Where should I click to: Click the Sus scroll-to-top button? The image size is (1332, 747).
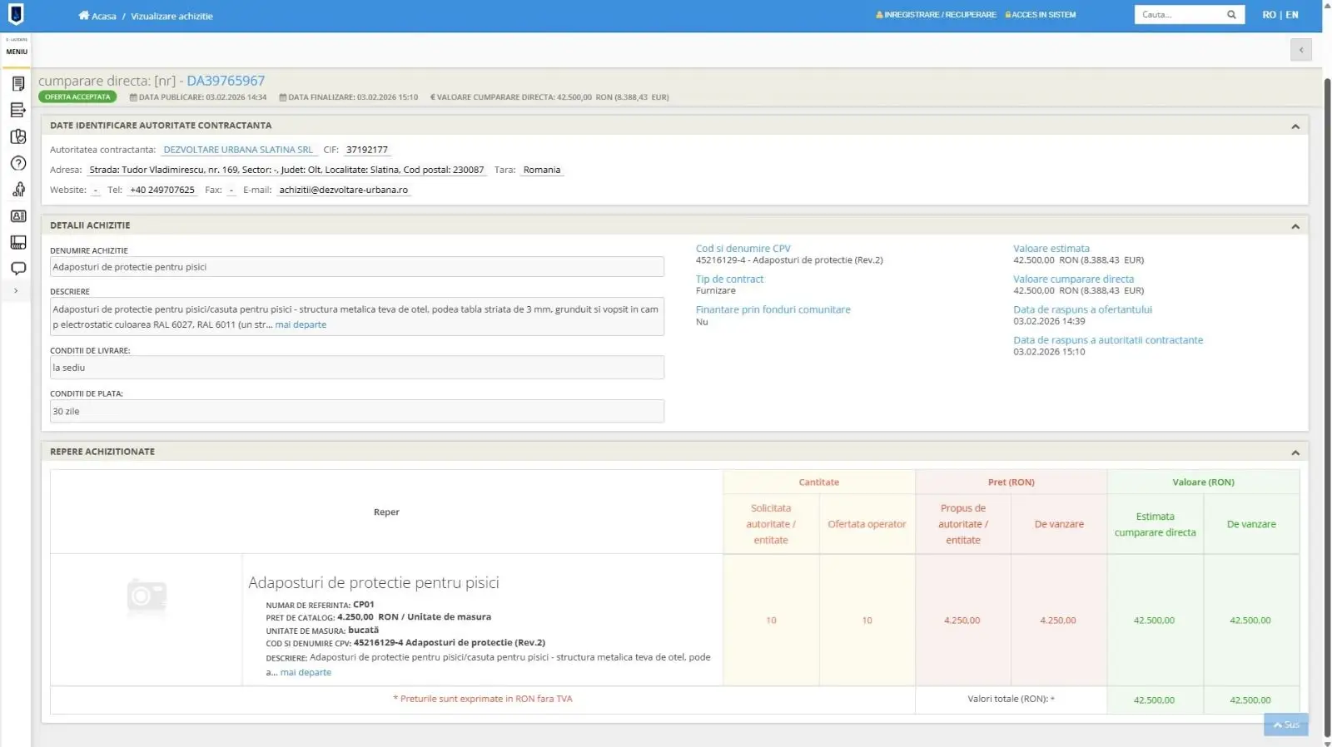click(x=1285, y=725)
